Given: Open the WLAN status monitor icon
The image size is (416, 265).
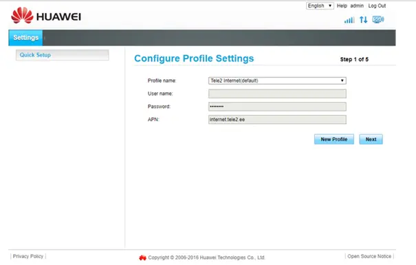Looking at the screenshot, I should coord(378,19).
